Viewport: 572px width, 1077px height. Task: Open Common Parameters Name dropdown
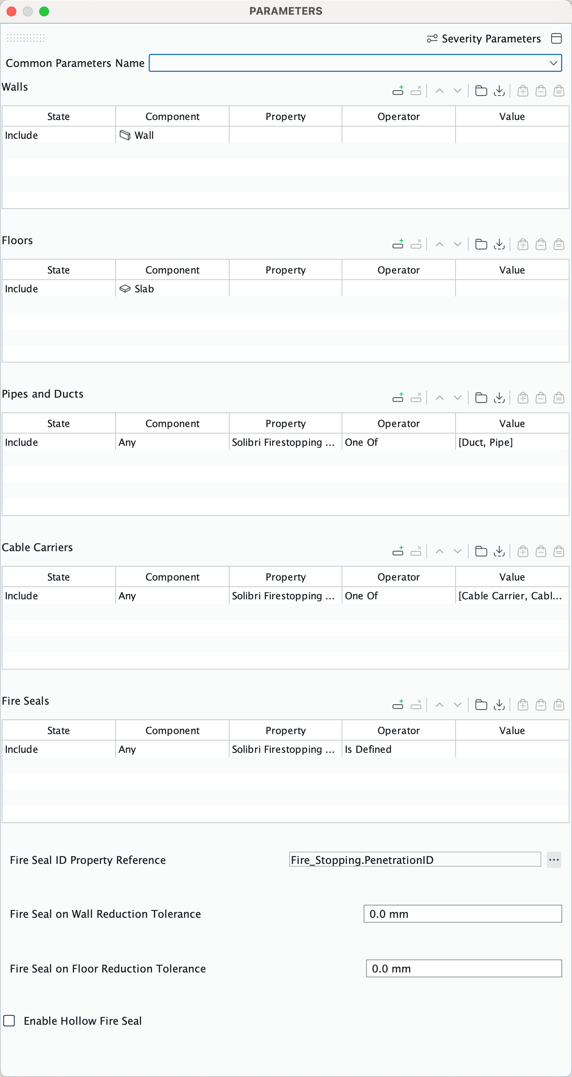(x=355, y=63)
